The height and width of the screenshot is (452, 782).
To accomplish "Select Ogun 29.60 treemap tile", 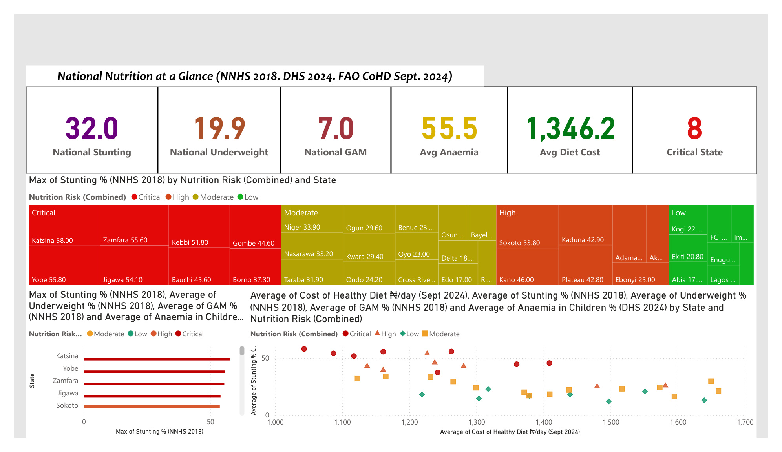I will click(369, 219).
